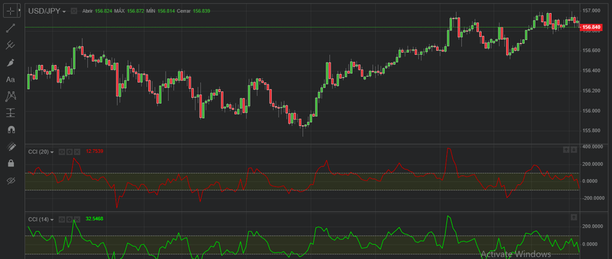The image size is (612, 259).
Task: Lock all drawing tools
Action: pyautogui.click(x=10, y=163)
